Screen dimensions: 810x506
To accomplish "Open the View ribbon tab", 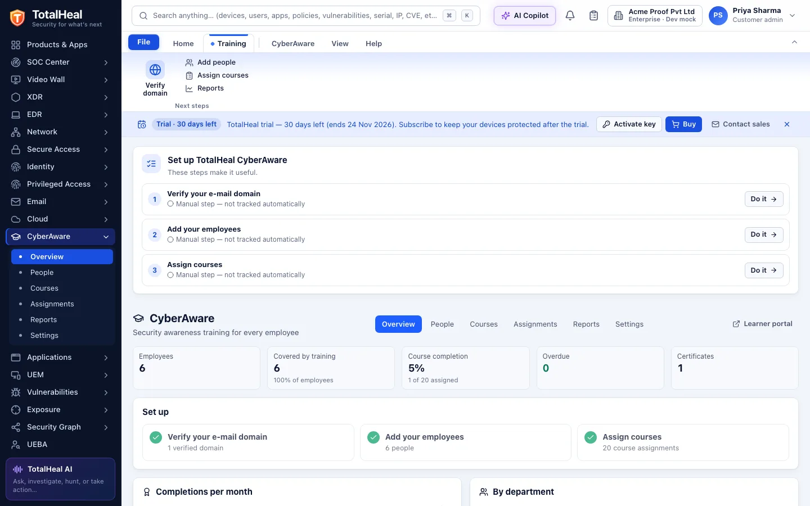I will pyautogui.click(x=340, y=43).
